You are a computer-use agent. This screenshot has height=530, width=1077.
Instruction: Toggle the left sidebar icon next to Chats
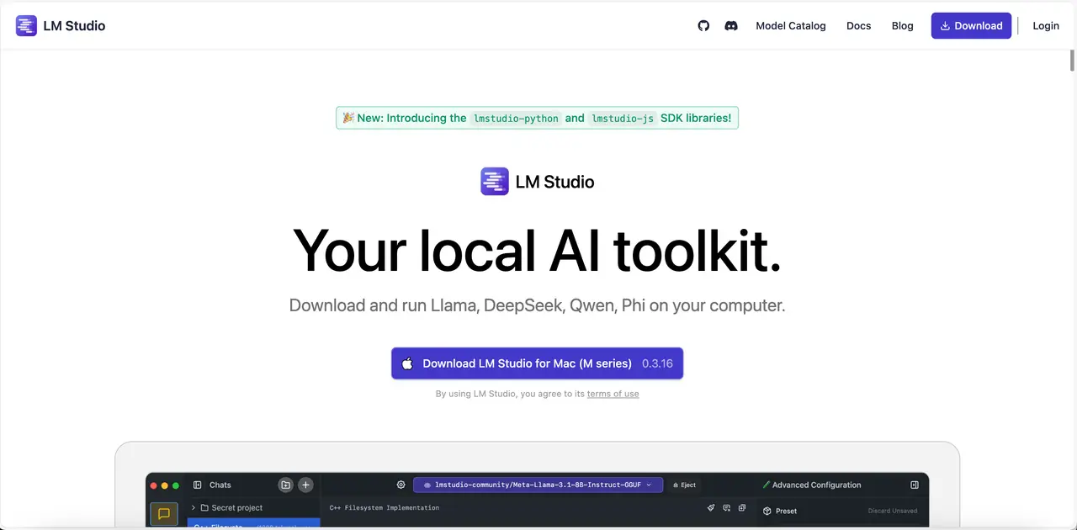(x=198, y=485)
